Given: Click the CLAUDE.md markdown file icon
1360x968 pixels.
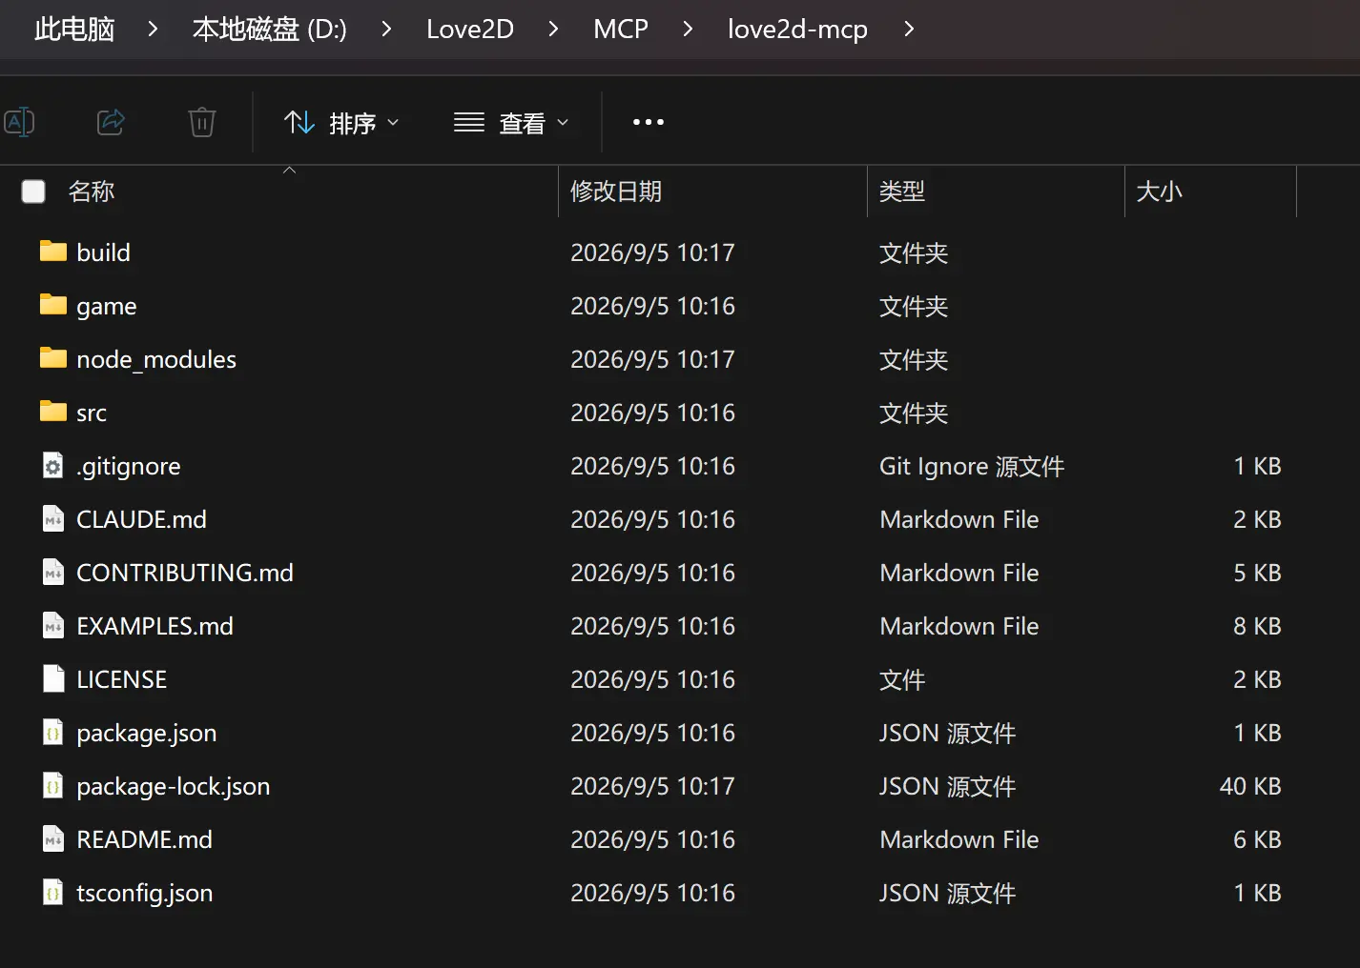Looking at the screenshot, I should click(x=53, y=519).
